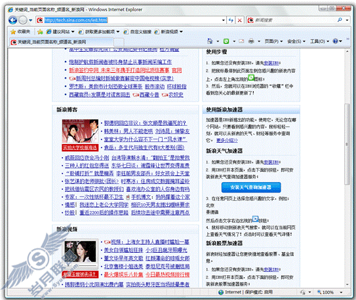Image resolution: width=356 pixels, height=300 pixels.
Task: Go back with the blue Back arrow
Action: point(12,20)
